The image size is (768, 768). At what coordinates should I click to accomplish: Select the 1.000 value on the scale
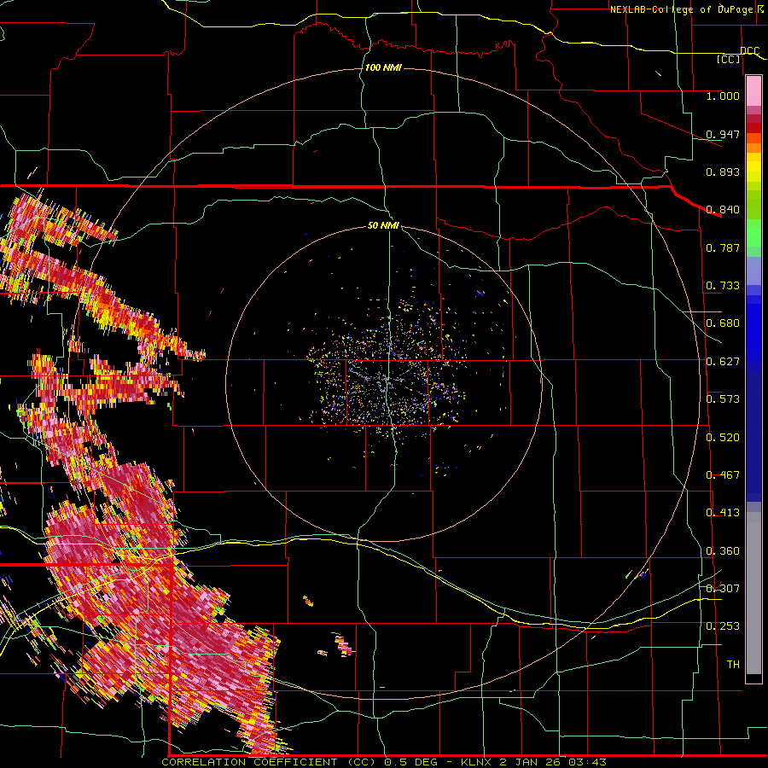(x=723, y=96)
